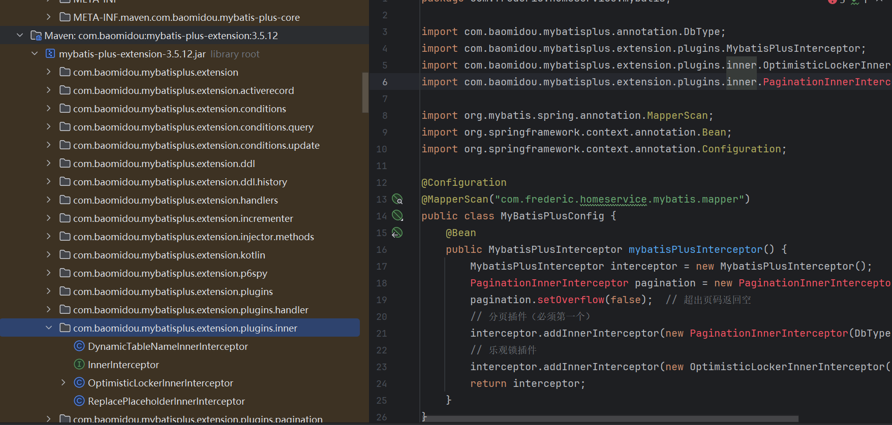Select the com.baomidou.mybatisplus.extension.conditions package
Image resolution: width=892 pixels, height=425 pixels.
[x=180, y=109]
